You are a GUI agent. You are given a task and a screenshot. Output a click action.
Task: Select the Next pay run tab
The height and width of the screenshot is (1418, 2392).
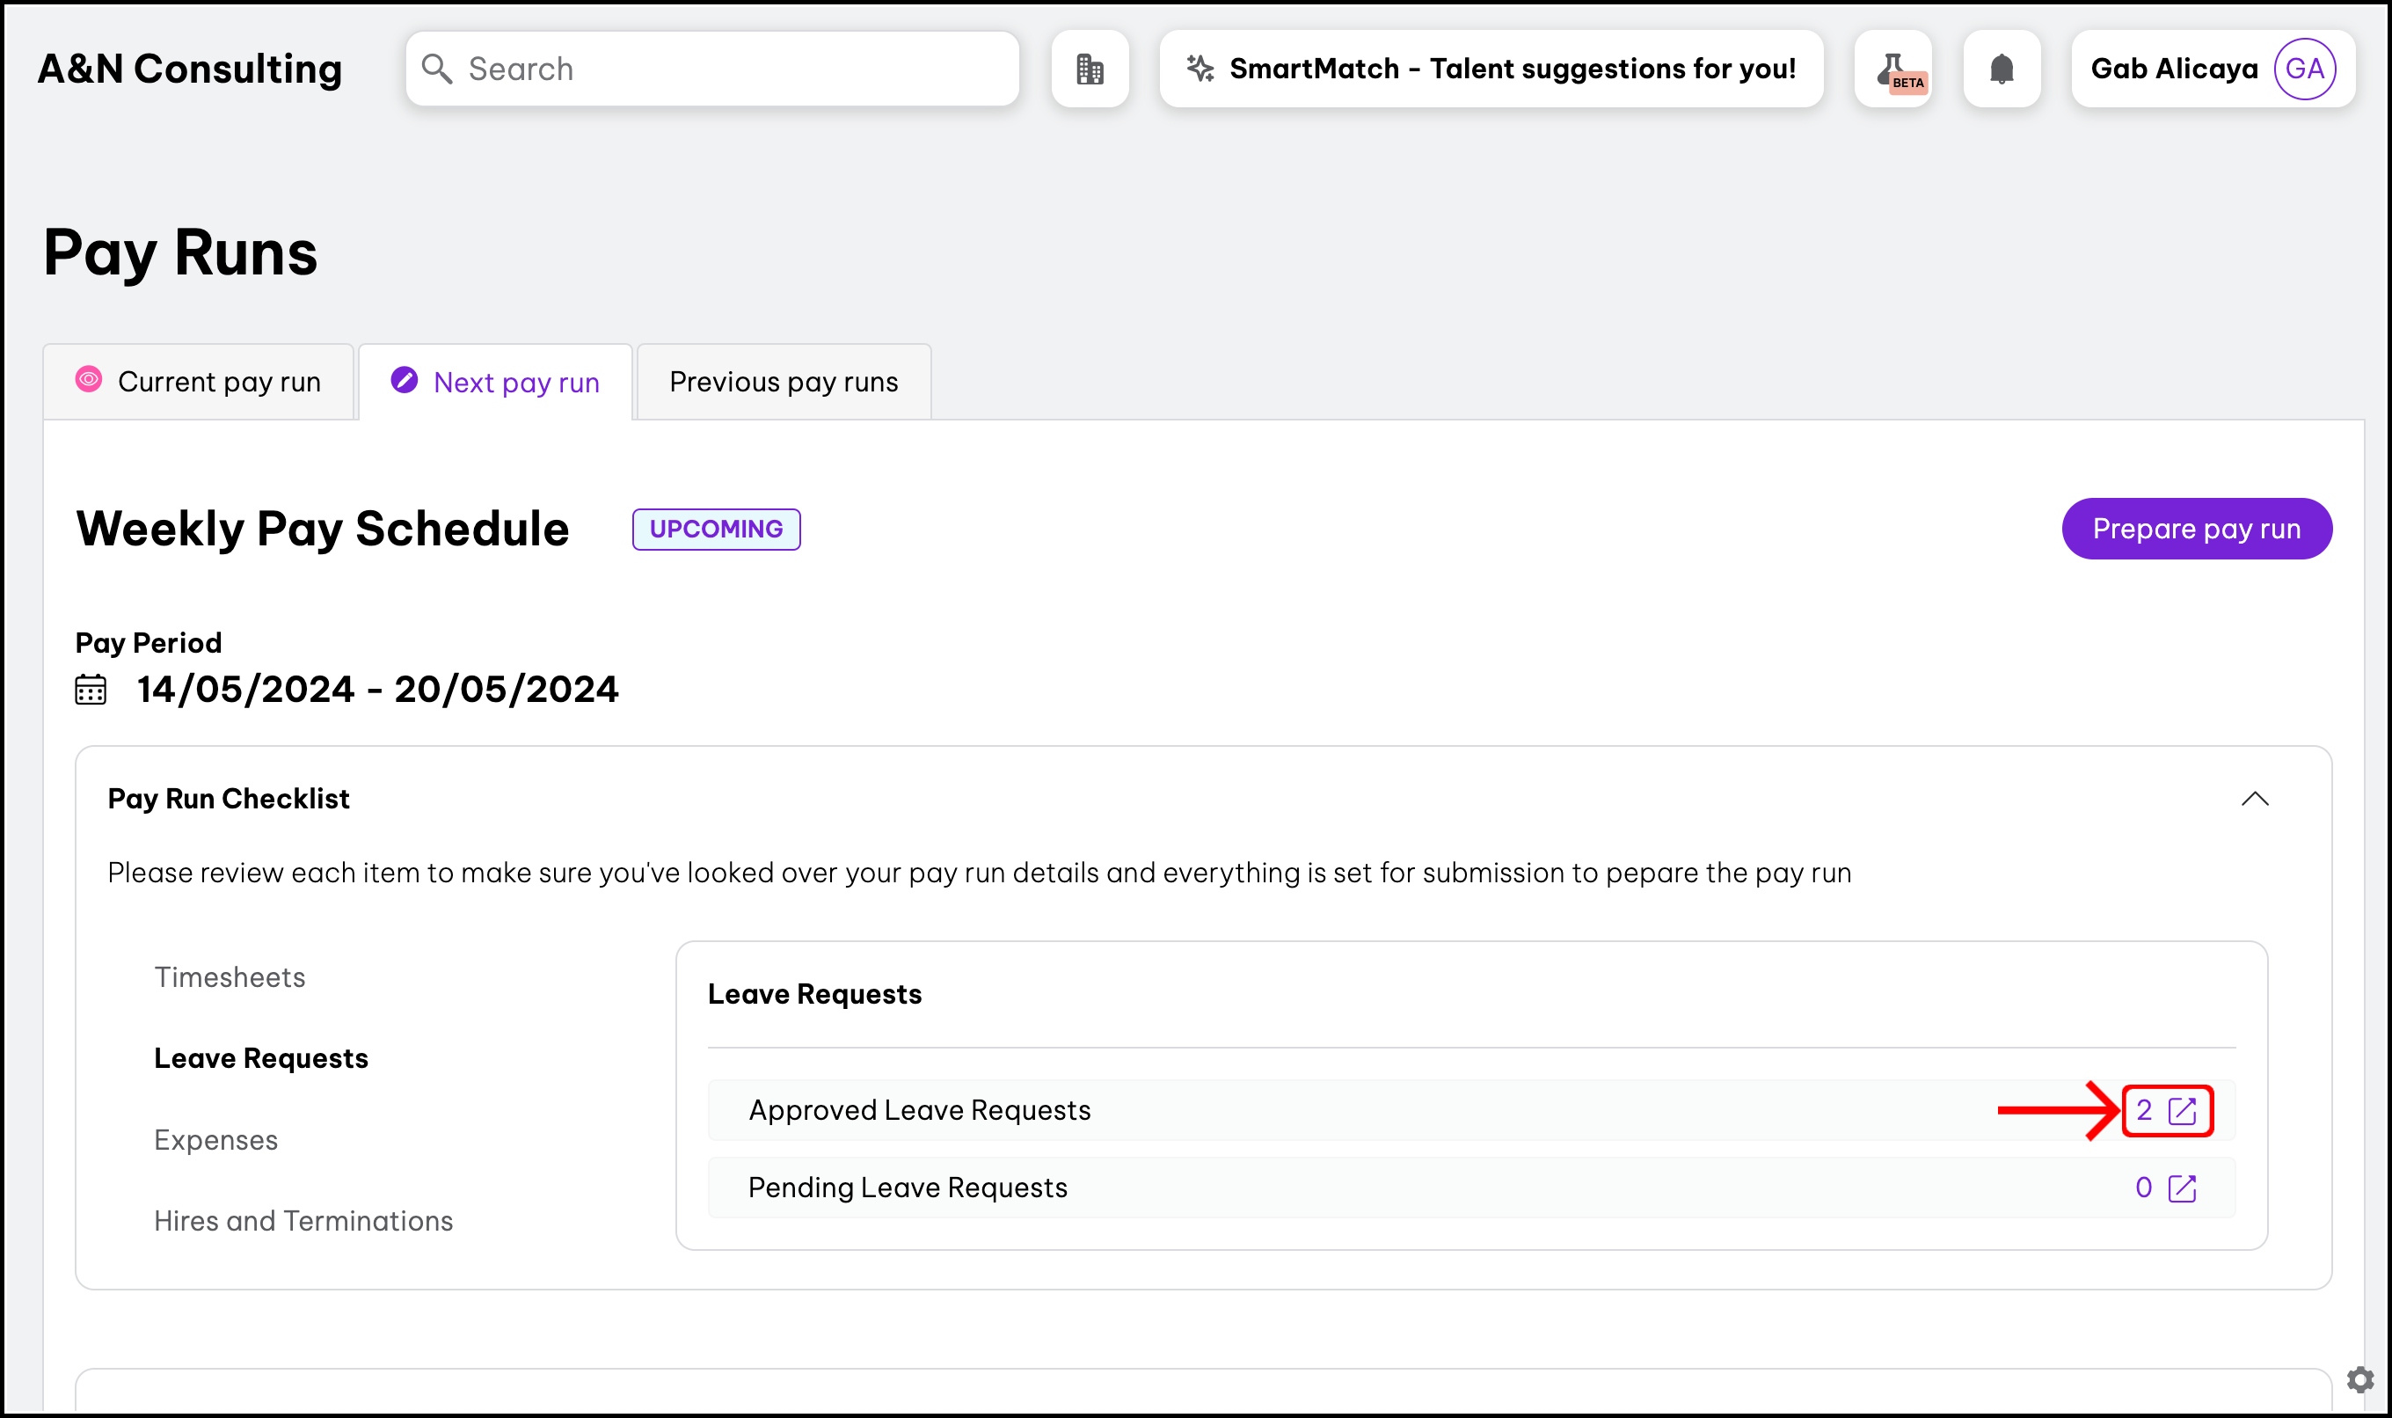(496, 383)
